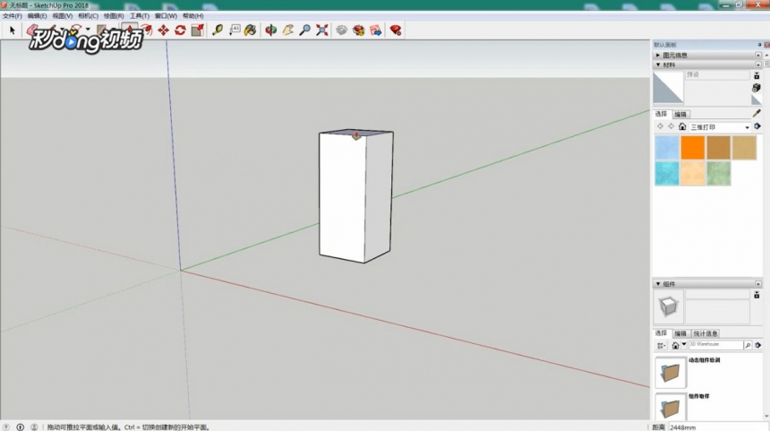The width and height of the screenshot is (770, 431).
Task: Select the Paint Bucket tool
Action: tap(251, 30)
